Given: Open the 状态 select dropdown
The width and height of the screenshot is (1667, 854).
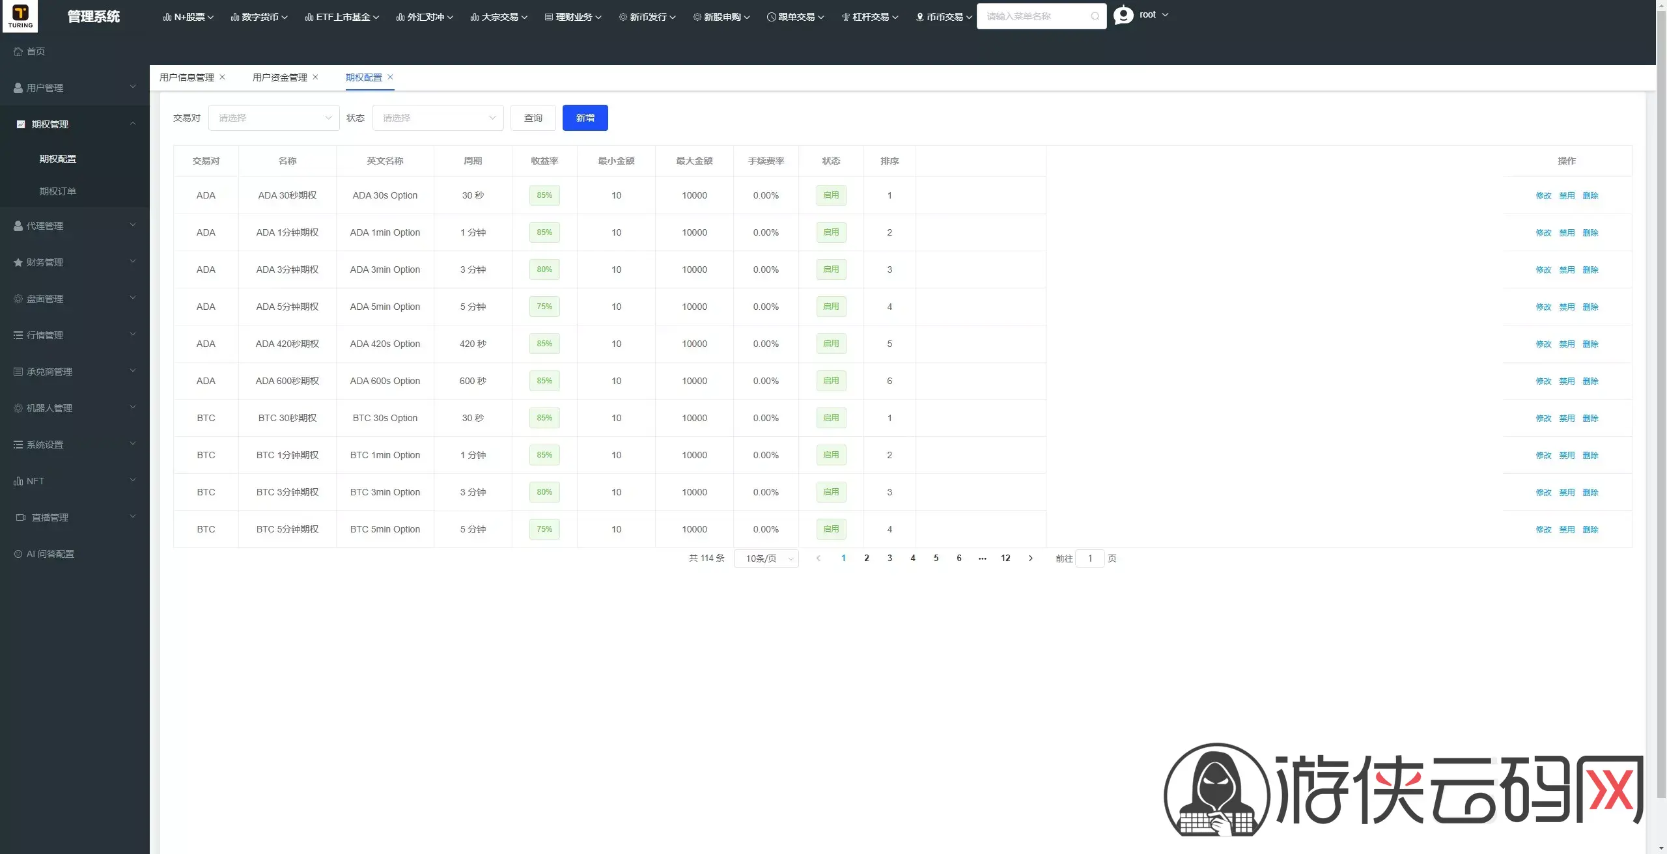Looking at the screenshot, I should [438, 118].
